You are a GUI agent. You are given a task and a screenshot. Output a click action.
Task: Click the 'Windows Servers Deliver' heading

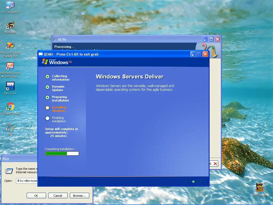[130, 77]
